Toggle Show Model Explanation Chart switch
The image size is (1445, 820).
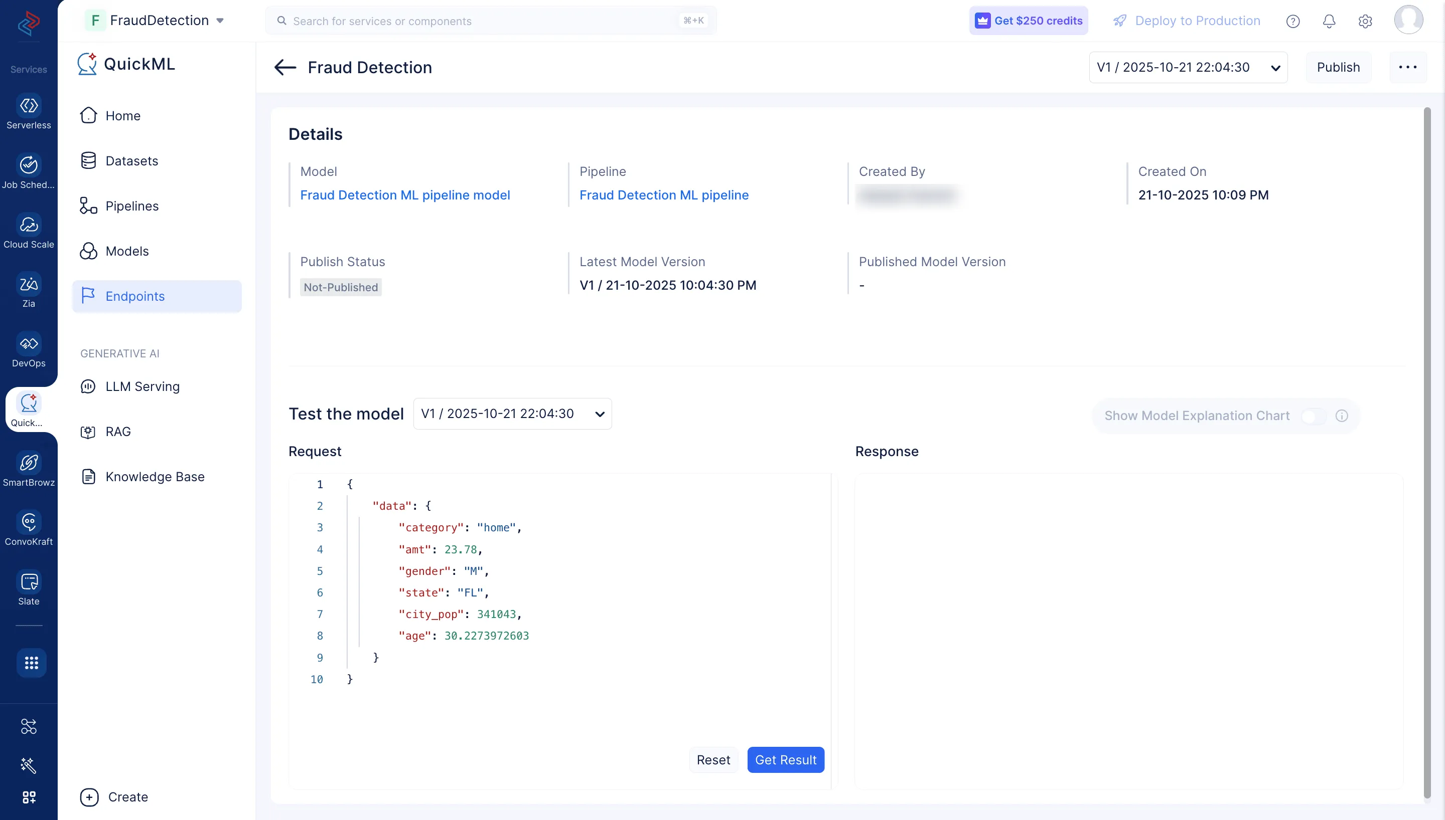coord(1313,416)
